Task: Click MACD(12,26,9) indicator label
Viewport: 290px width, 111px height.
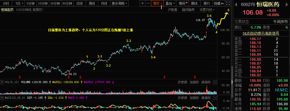Action: 15,98
